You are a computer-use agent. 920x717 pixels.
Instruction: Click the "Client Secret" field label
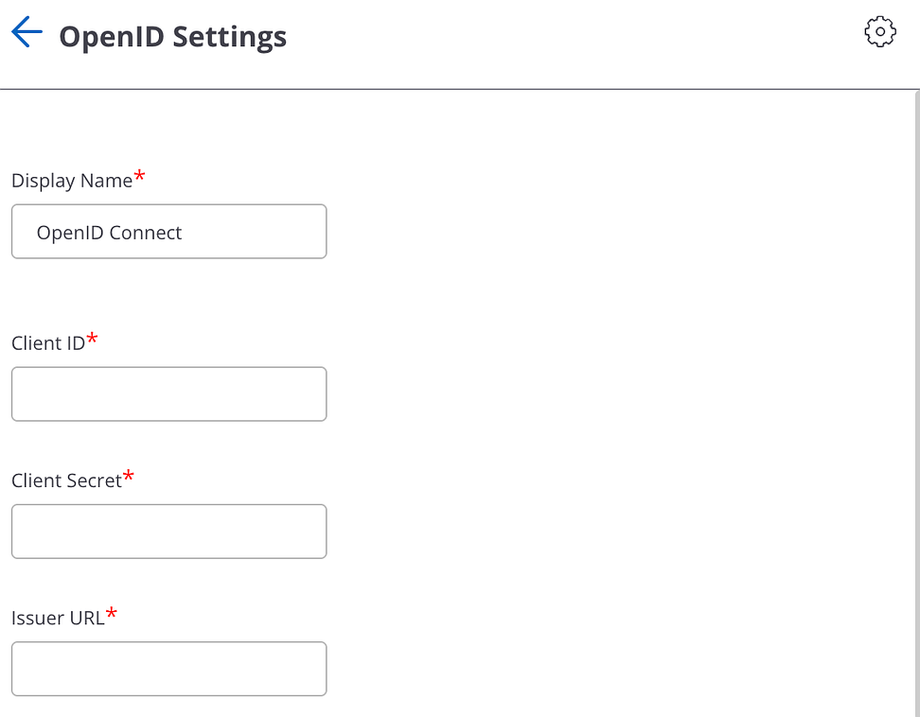pos(66,481)
